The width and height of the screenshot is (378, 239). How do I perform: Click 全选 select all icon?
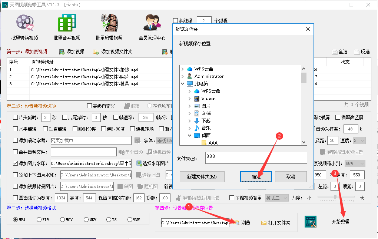[x=335, y=52]
